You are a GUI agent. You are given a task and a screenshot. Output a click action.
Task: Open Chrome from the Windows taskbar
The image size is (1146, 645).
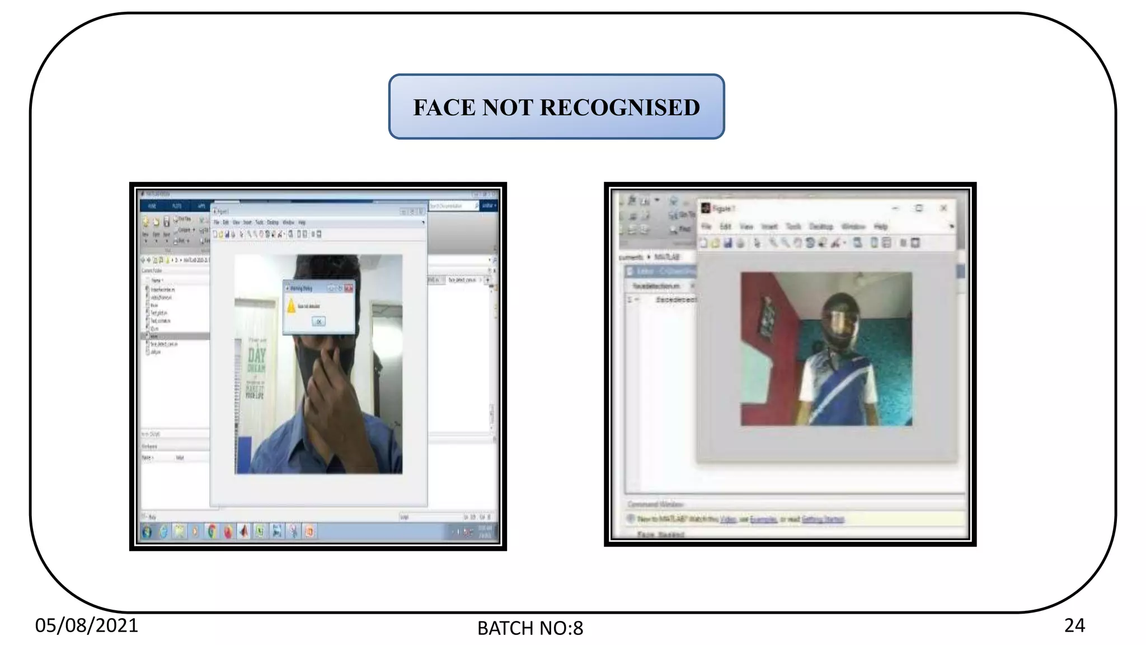tap(212, 531)
